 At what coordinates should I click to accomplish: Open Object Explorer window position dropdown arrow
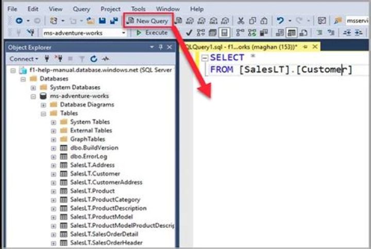pyautogui.click(x=152, y=47)
